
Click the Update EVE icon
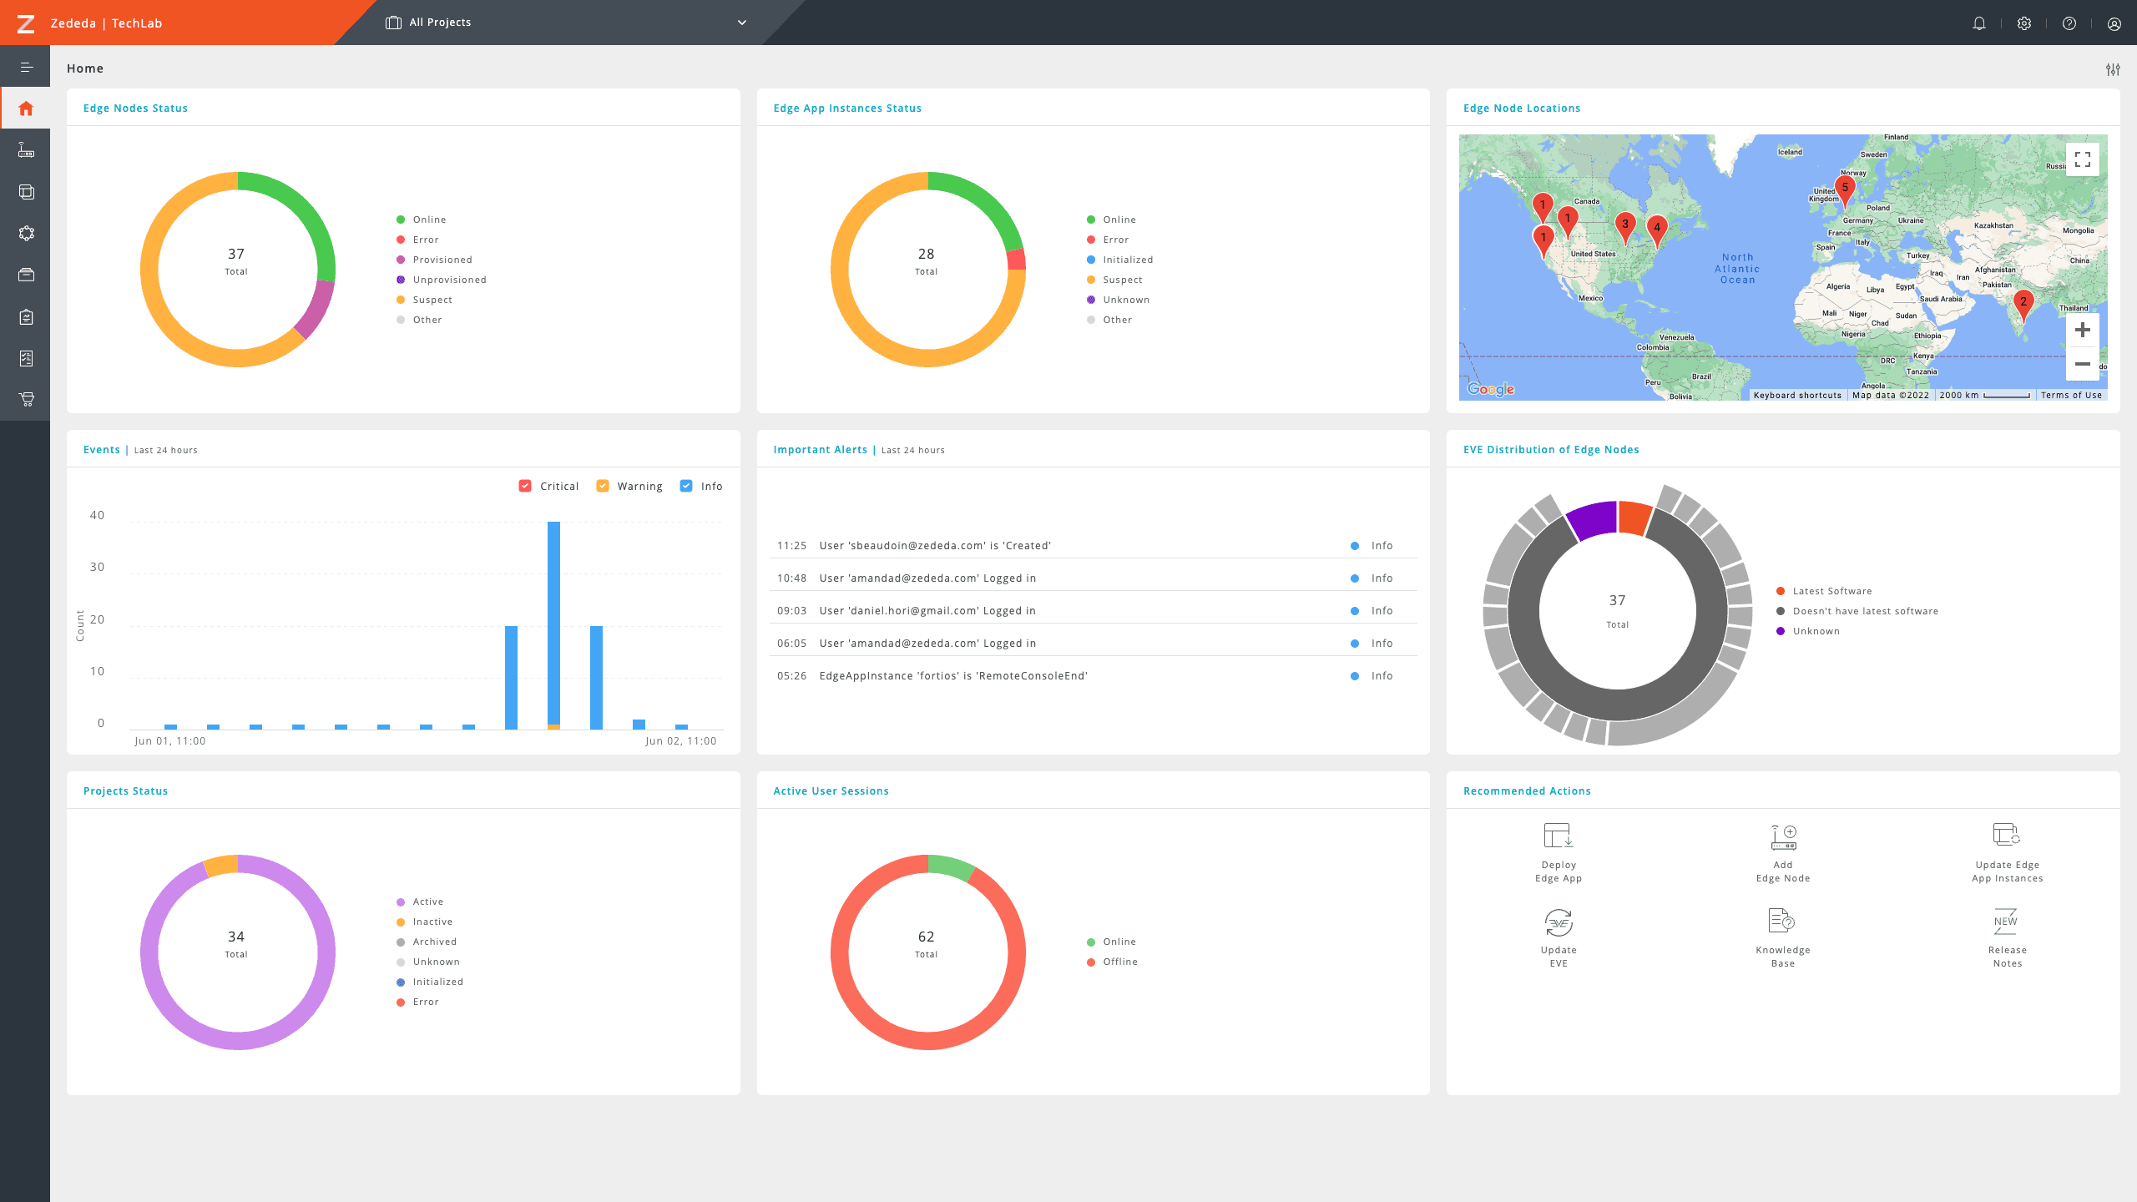click(1558, 922)
